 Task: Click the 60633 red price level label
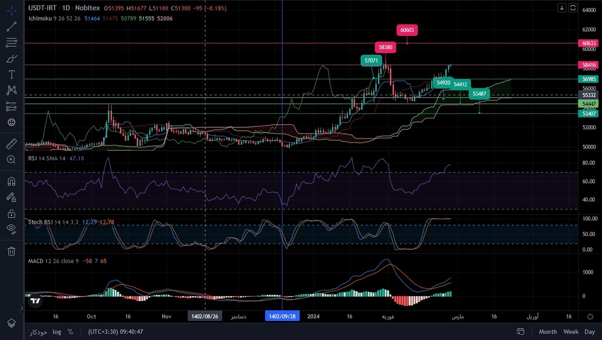tap(589, 43)
